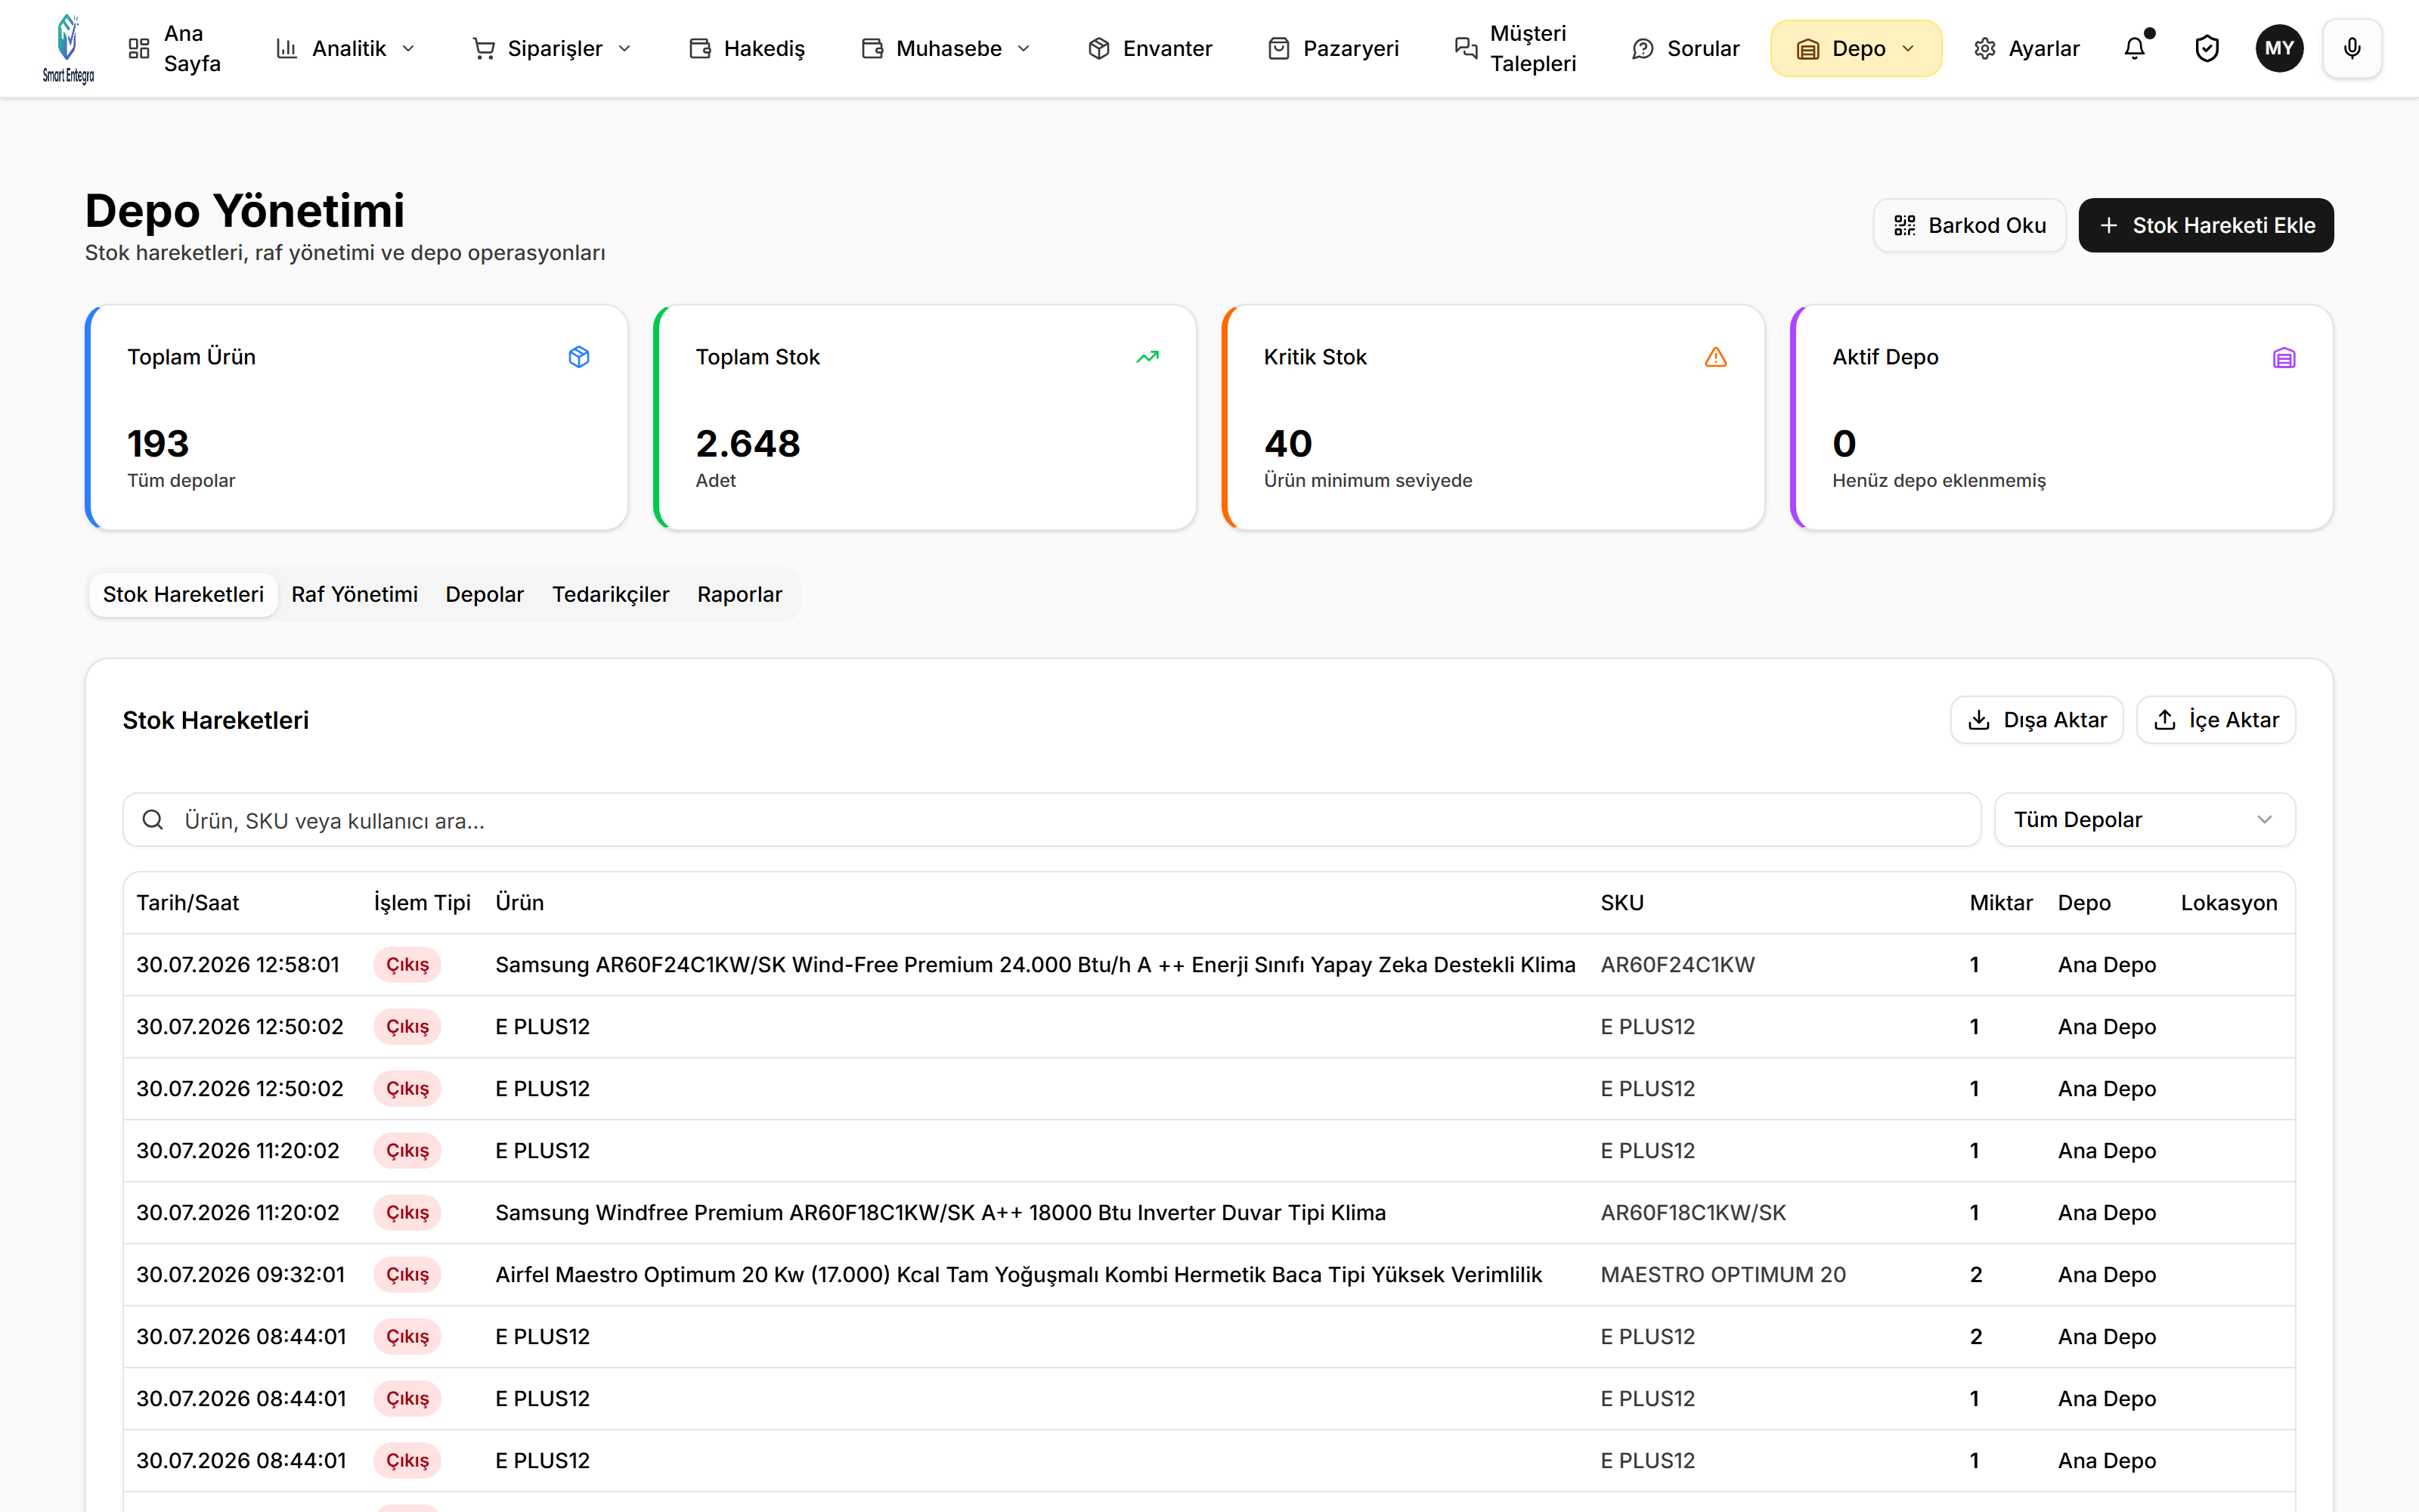Viewport: 2419px width, 1512px height.
Task: Click the Toplam Stok trend icon
Action: (1148, 357)
